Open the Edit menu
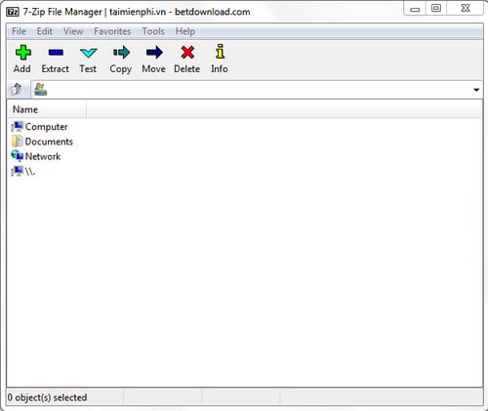488x411 pixels. tap(45, 31)
